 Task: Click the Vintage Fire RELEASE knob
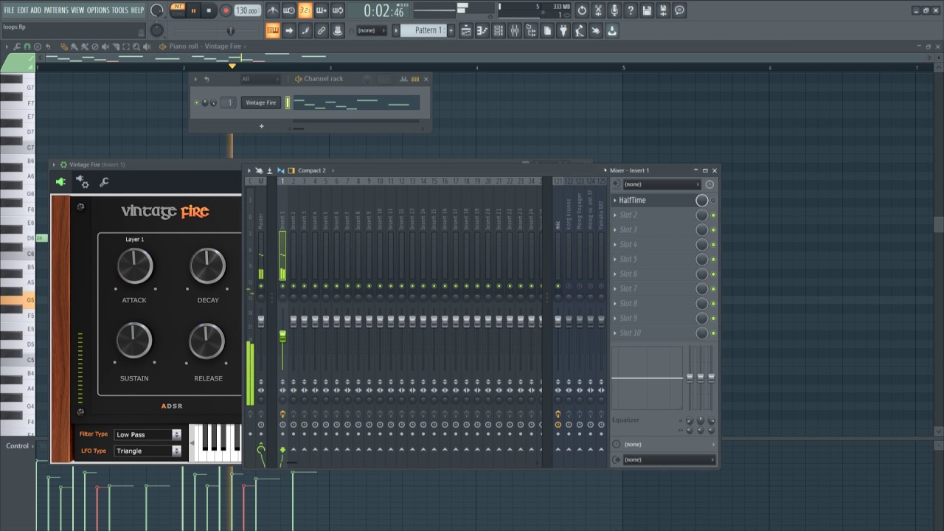click(207, 341)
